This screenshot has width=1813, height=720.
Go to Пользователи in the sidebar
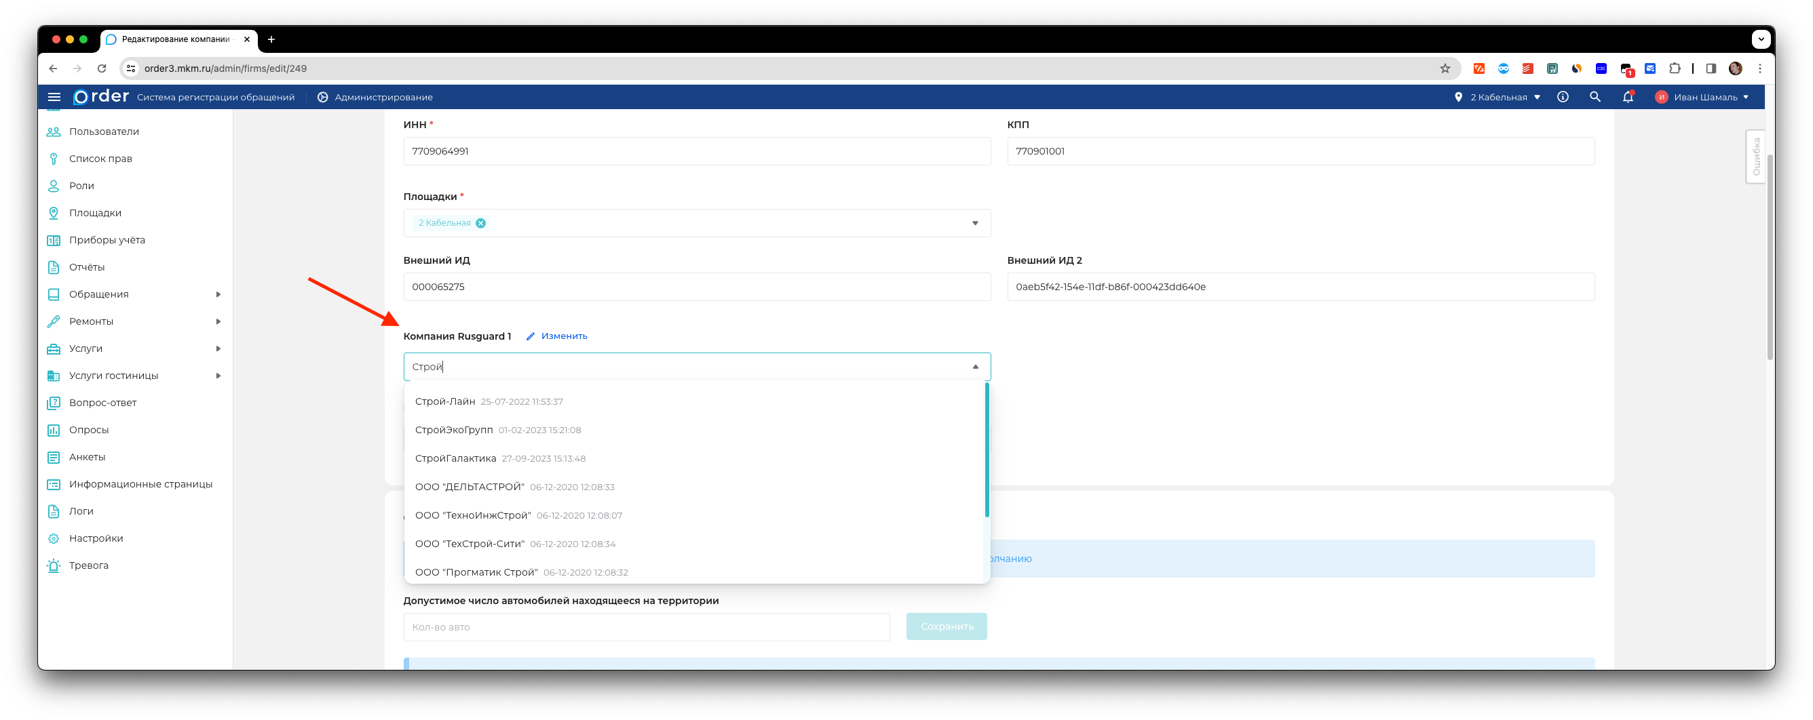[x=104, y=132]
